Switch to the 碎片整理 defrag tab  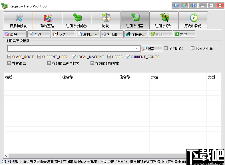pos(47,20)
